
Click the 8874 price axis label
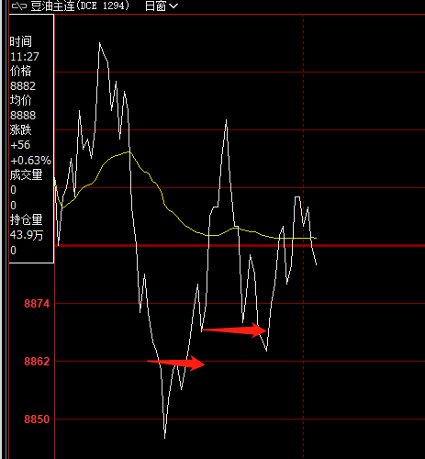37,304
